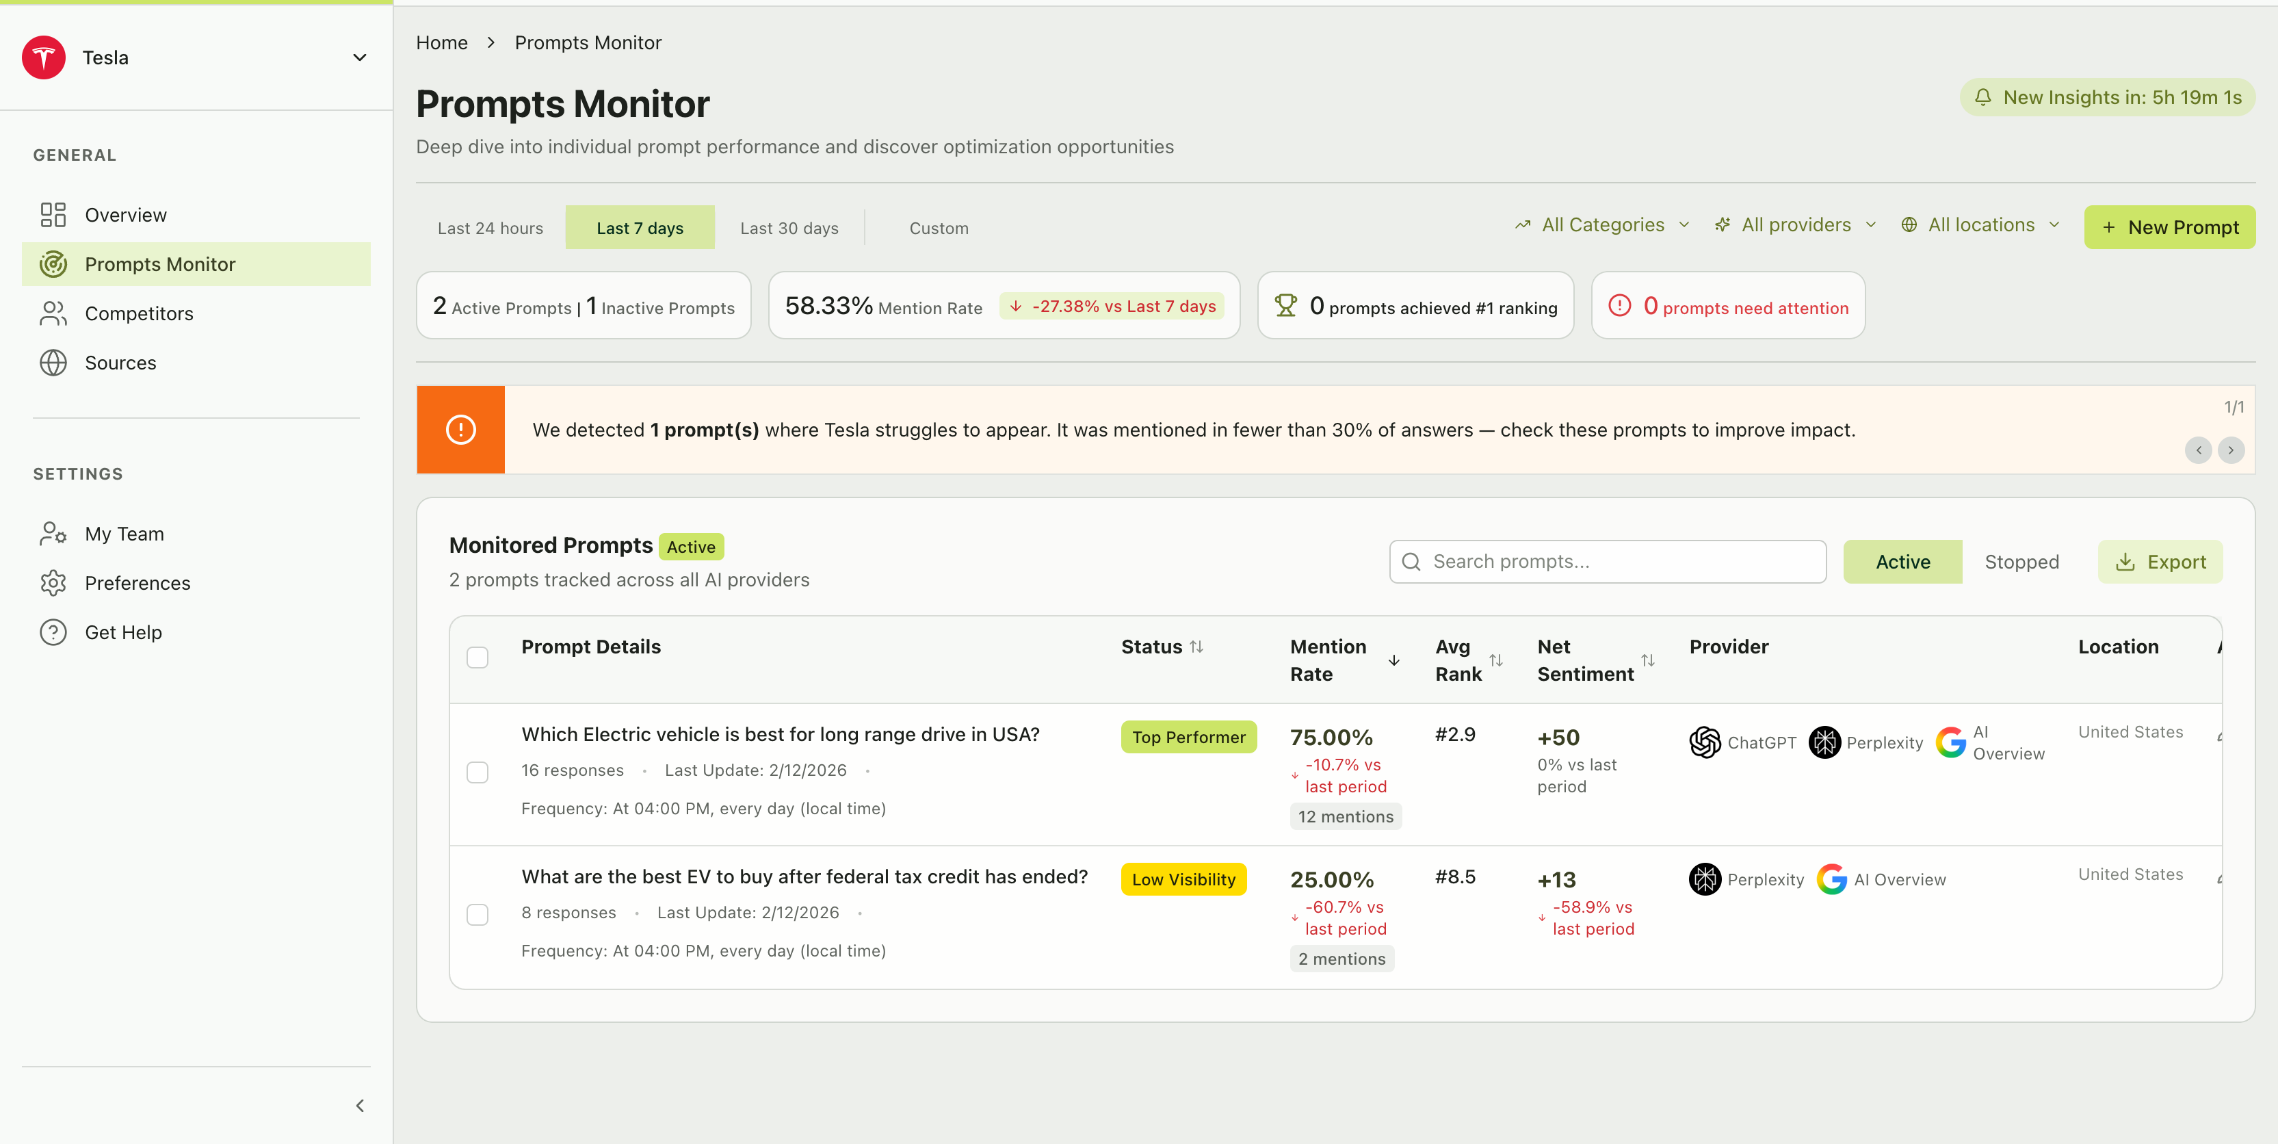The width and height of the screenshot is (2278, 1144).
Task: Open Sources from the sidebar icon
Action: coord(52,362)
